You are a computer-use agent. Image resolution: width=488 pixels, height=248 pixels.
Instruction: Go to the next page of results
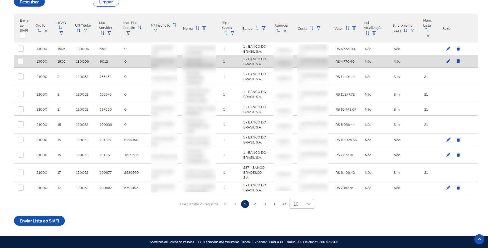(275, 204)
